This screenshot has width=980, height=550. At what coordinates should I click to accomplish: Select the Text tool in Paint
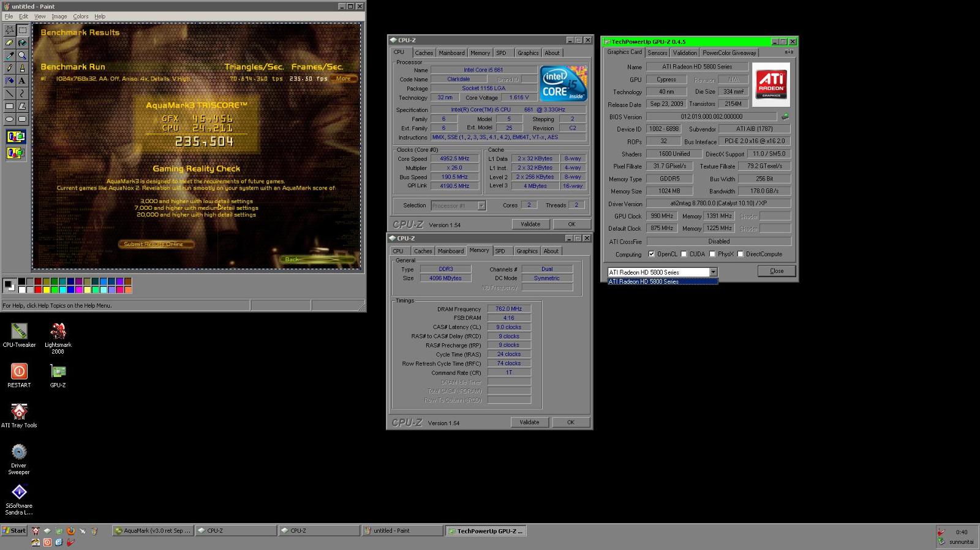(x=23, y=81)
